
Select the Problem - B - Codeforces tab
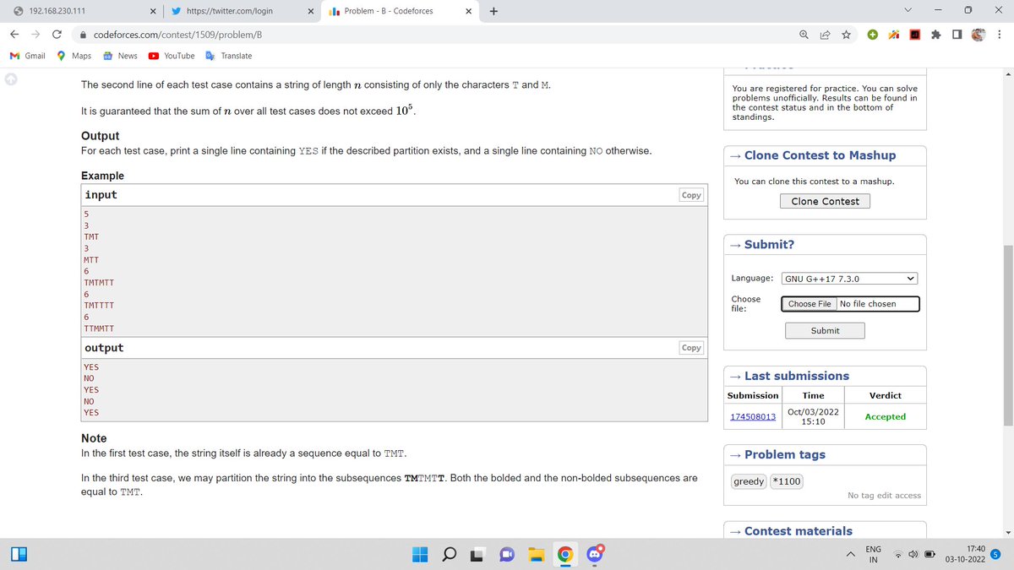coord(401,11)
